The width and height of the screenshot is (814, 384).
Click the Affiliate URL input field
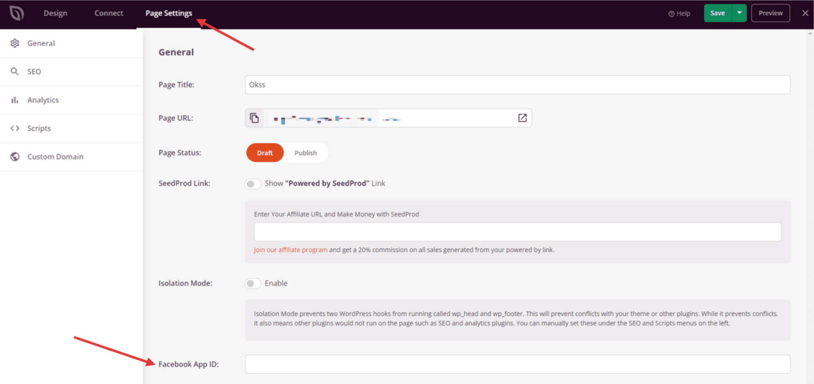pos(518,232)
